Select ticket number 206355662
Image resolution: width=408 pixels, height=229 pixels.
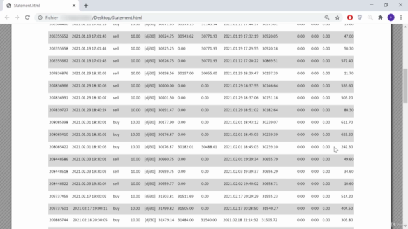[59, 61]
